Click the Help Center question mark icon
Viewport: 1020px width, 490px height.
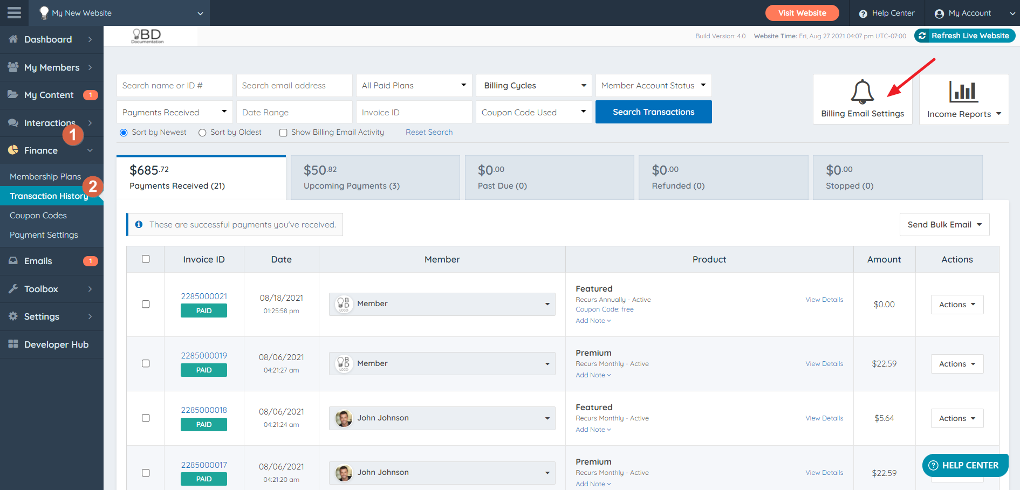863,13
